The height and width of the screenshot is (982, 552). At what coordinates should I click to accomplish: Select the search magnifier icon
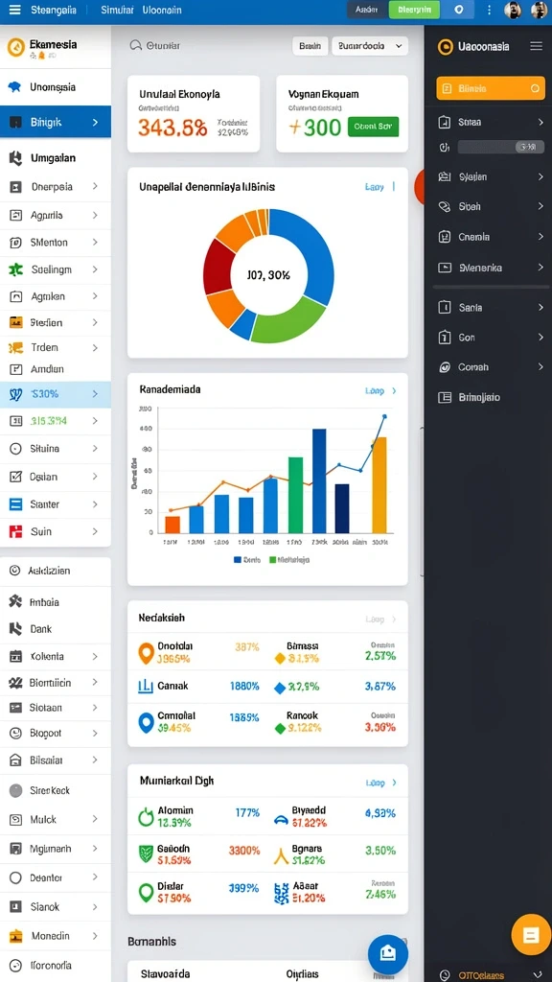pos(135,46)
